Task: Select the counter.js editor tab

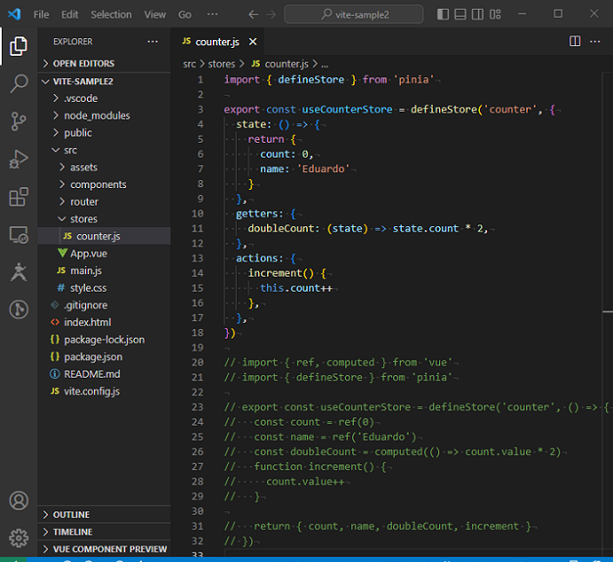Action: (x=217, y=42)
